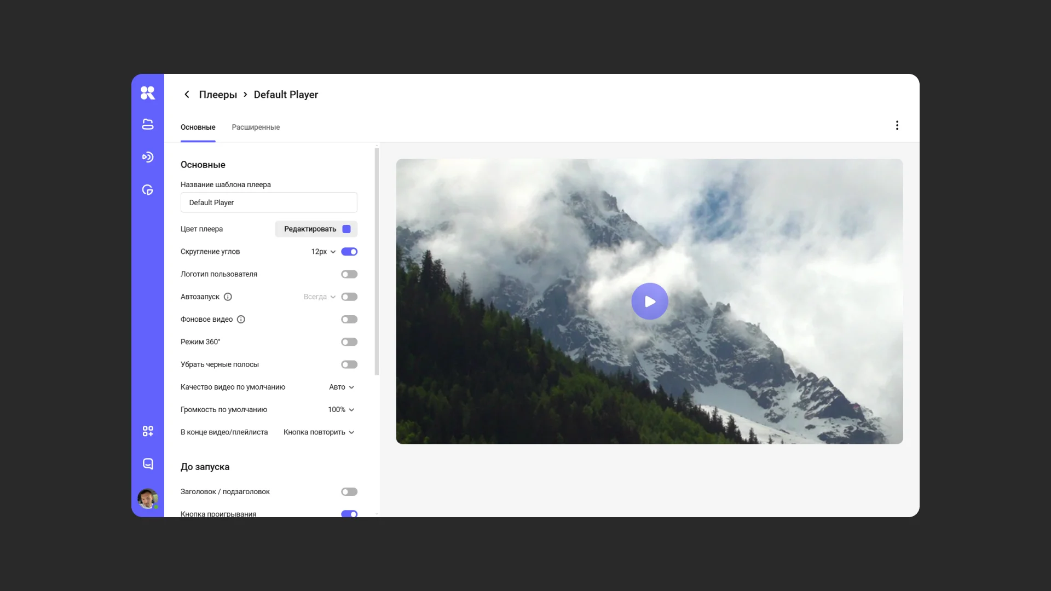
Task: Open the three-dot more options menu
Action: point(897,125)
